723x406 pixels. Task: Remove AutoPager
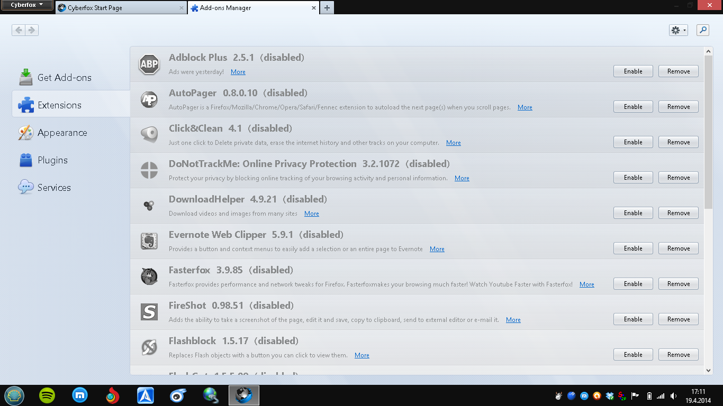(679, 107)
